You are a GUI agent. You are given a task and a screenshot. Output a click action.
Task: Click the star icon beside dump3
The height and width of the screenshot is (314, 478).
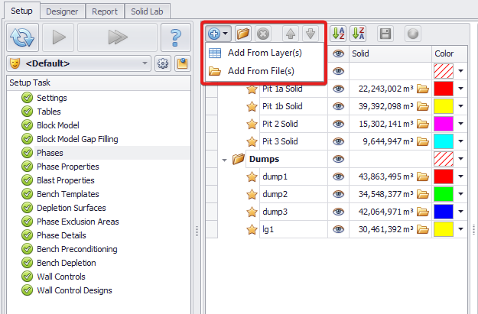point(252,212)
